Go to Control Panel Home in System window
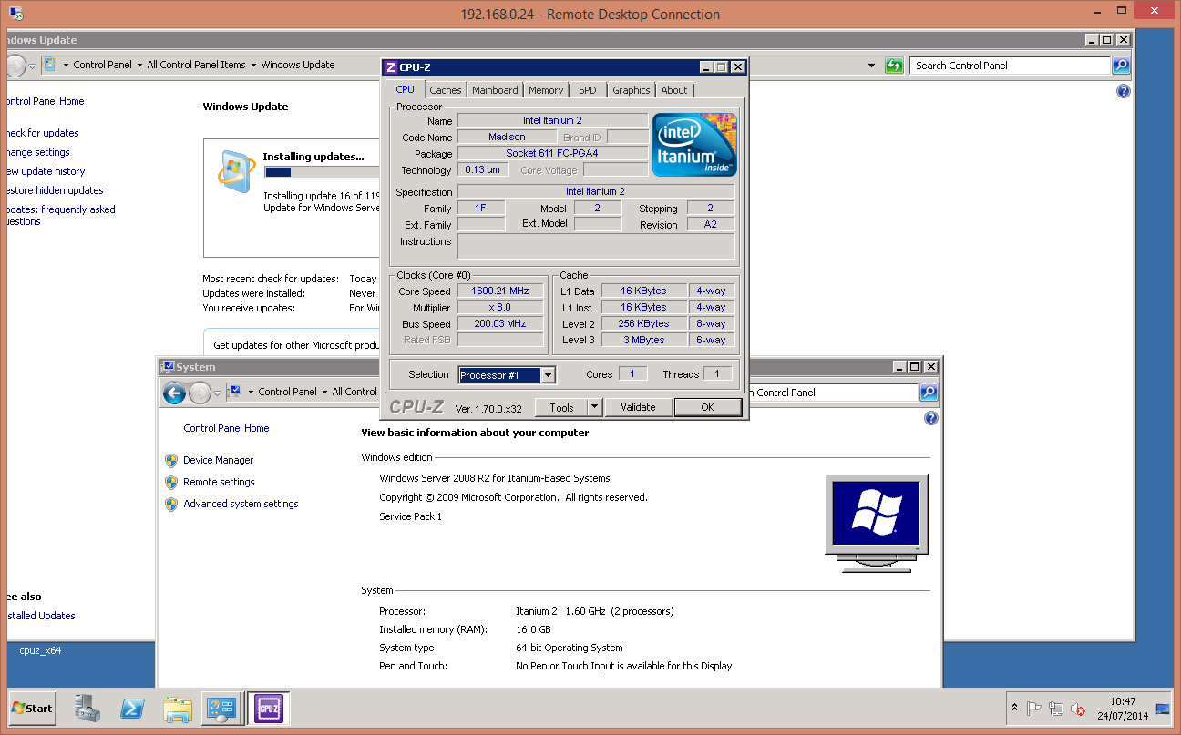The image size is (1181, 735). click(x=226, y=428)
